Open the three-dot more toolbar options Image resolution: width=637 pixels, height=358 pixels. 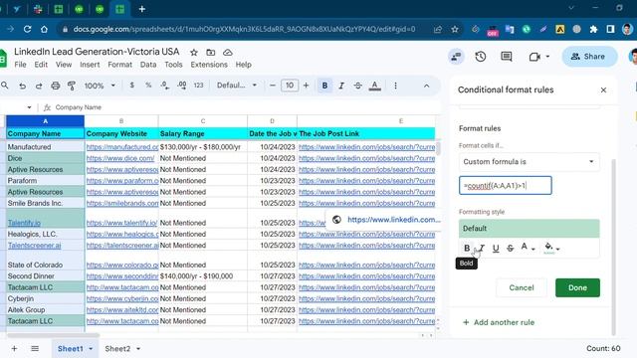tap(395, 86)
